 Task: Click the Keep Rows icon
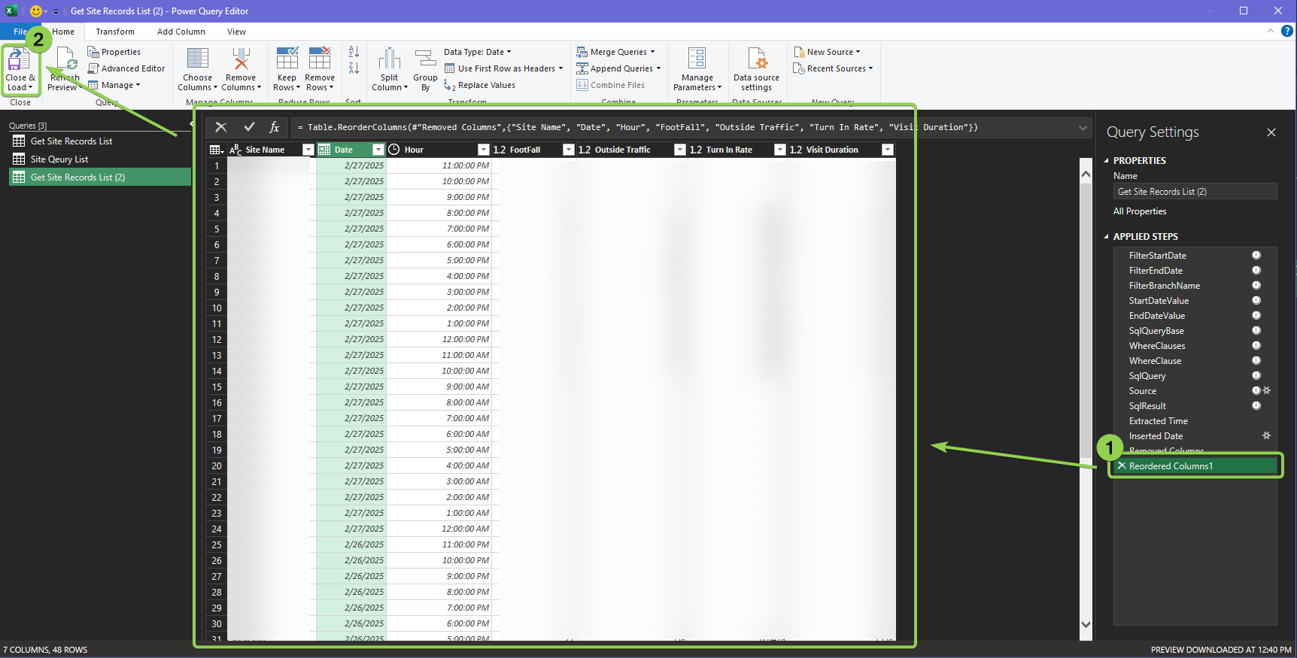pyautogui.click(x=287, y=59)
